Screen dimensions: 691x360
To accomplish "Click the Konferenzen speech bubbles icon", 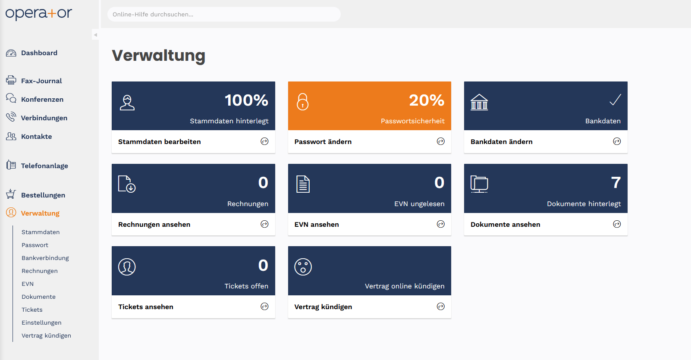I will (x=11, y=98).
